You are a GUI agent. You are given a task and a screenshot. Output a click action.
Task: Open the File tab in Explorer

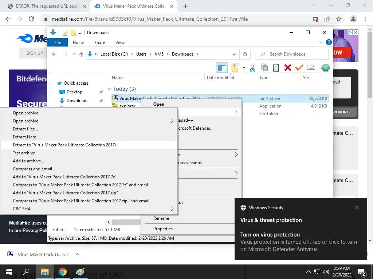pos(58,43)
